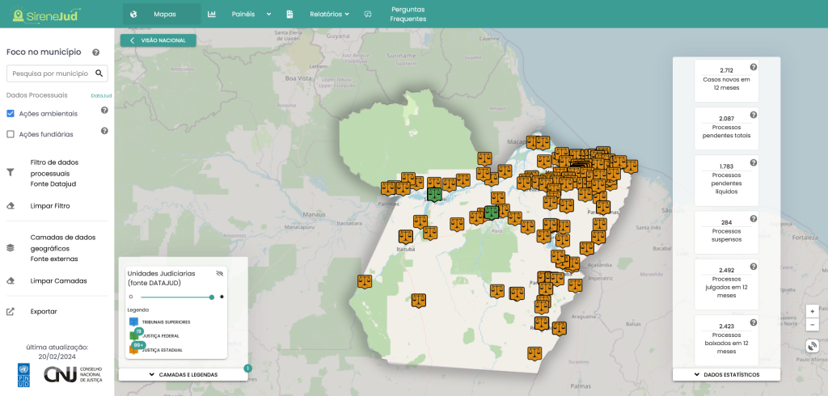Click the Justiça Estadual legend icon
The image size is (828, 396).
tap(134, 349)
